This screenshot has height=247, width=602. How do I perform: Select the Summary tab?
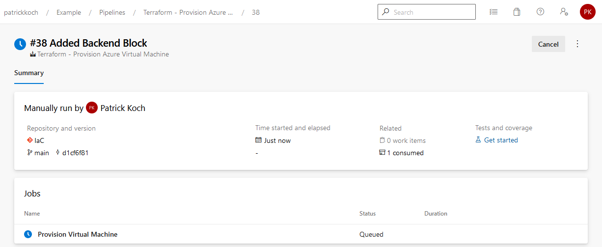tap(29, 73)
